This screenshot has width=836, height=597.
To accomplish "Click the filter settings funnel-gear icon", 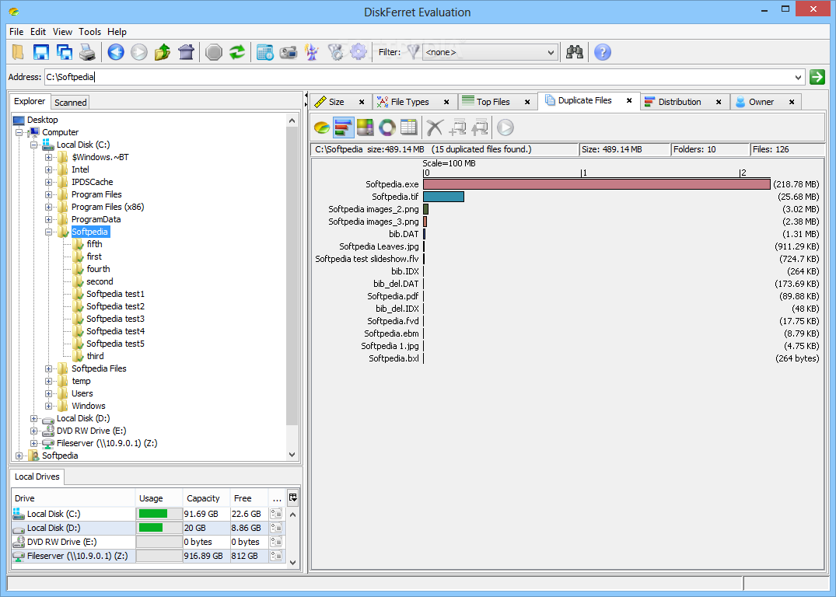I will pos(335,52).
